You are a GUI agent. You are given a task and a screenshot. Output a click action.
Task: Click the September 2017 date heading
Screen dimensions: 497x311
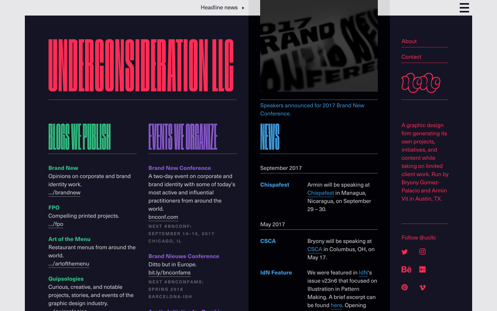click(x=281, y=168)
